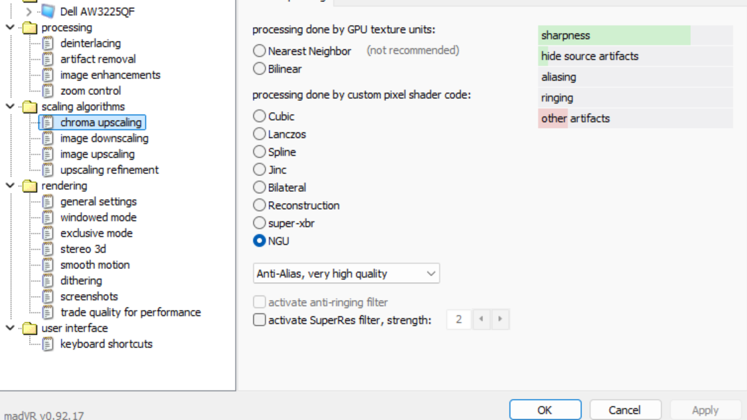Increase SuperRes strength with right arrow
This screenshot has width=747, height=420.
point(500,319)
